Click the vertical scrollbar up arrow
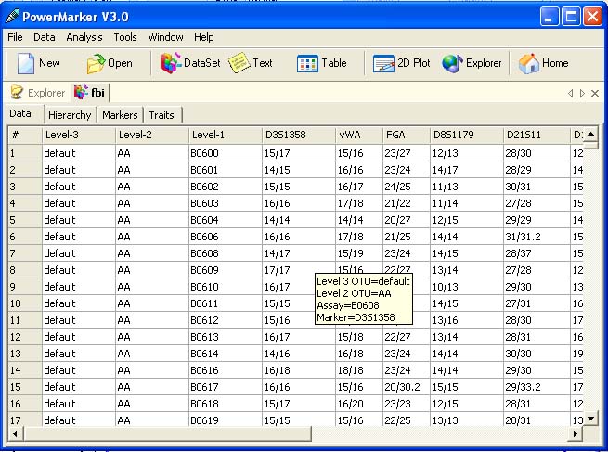Screen dimensions: 608x452 [x=590, y=135]
